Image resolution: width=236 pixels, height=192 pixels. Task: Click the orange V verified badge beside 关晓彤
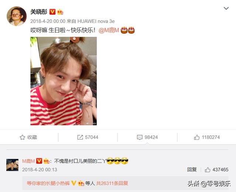[x=52, y=12]
